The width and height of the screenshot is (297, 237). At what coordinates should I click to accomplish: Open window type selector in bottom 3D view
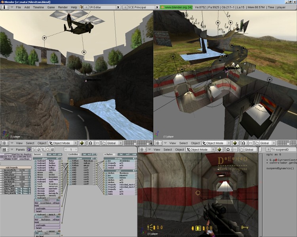pyautogui.click(x=143, y=149)
